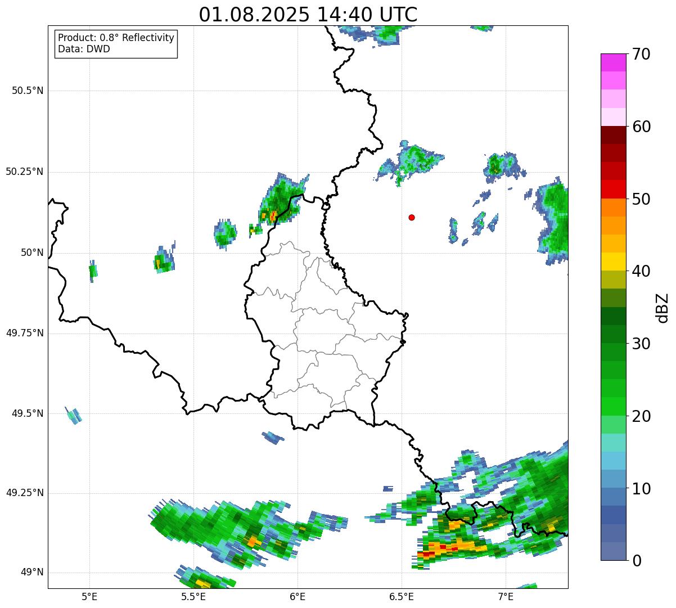Click the 5°E longitude label

pyautogui.click(x=89, y=597)
